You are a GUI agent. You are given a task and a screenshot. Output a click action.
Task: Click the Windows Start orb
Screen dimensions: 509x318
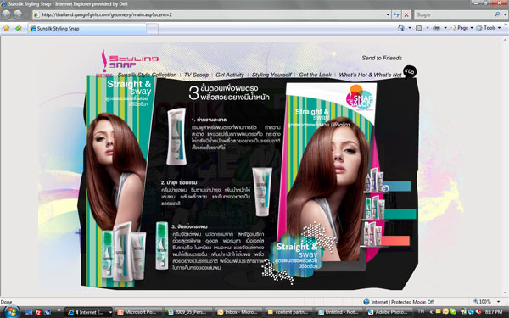coord(11,311)
